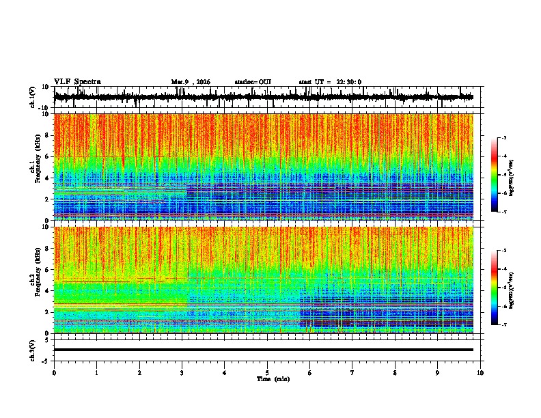Click the ch.2 "Frequency (kHz)" axis label
The width and height of the screenshot is (541, 418).
(x=38, y=272)
